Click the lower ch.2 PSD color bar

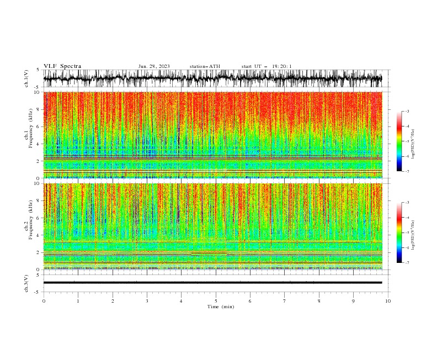tap(399, 233)
